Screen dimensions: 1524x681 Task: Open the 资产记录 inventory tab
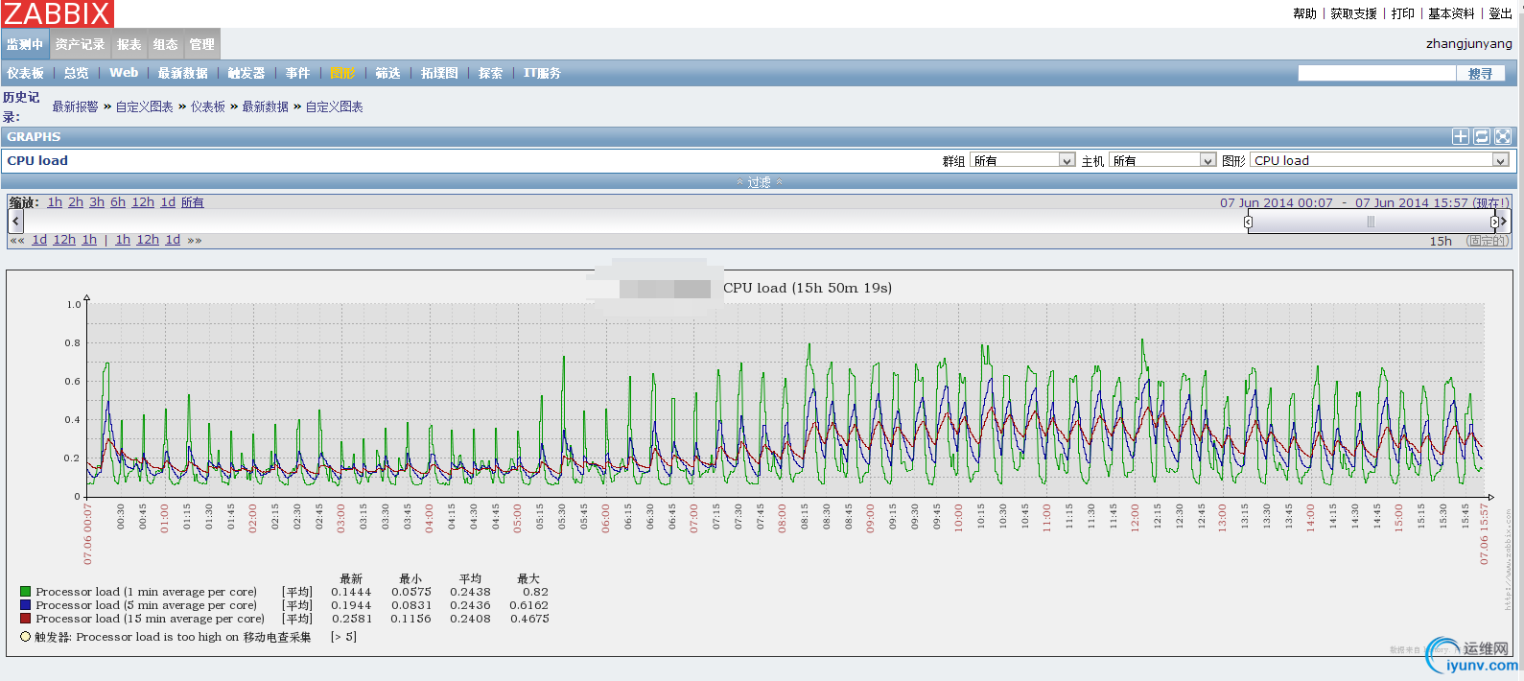(80, 45)
